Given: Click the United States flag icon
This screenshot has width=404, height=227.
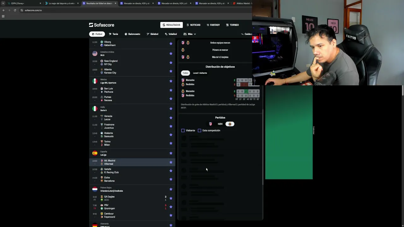Looking at the screenshot, I should pos(95,54).
